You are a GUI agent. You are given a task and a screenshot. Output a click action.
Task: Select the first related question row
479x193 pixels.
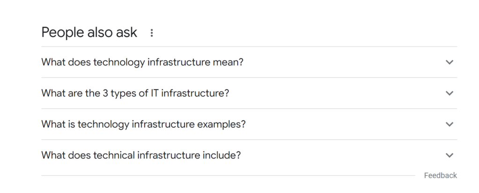pyautogui.click(x=249, y=62)
